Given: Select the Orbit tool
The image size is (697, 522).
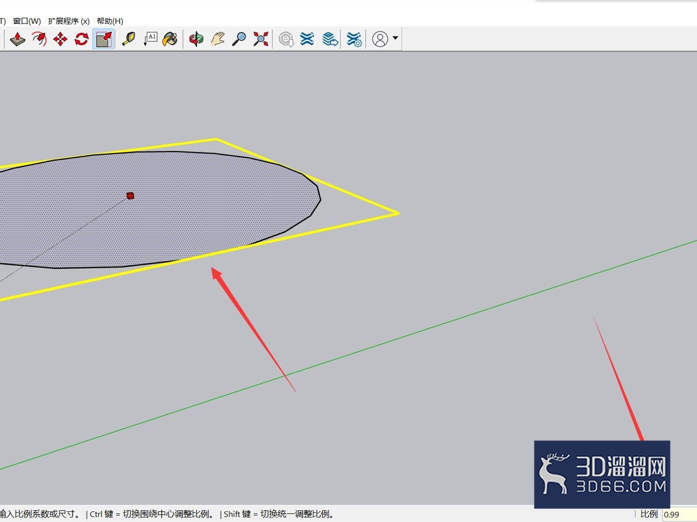Looking at the screenshot, I should [x=196, y=39].
